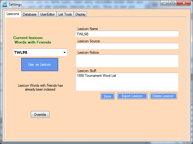Click inside the Lexicon Notice box
The height and width of the screenshot is (144, 193).
(127, 61)
